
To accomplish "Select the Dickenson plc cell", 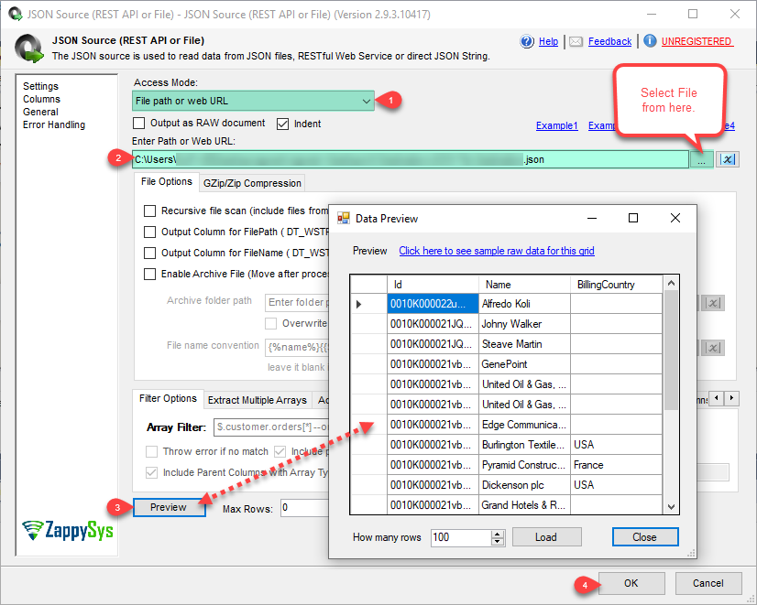I will click(524, 485).
